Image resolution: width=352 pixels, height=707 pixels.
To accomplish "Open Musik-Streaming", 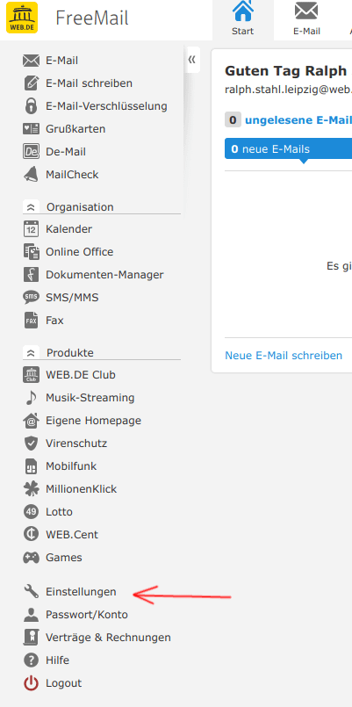I will [x=90, y=398].
